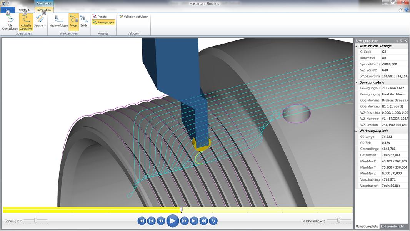
Task: Click the yellow simulation progress marker
Action: 181,209
